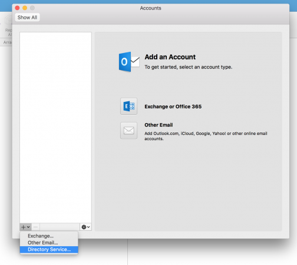Click the disabled green zoom button
The image size is (297, 265).
[32, 8]
